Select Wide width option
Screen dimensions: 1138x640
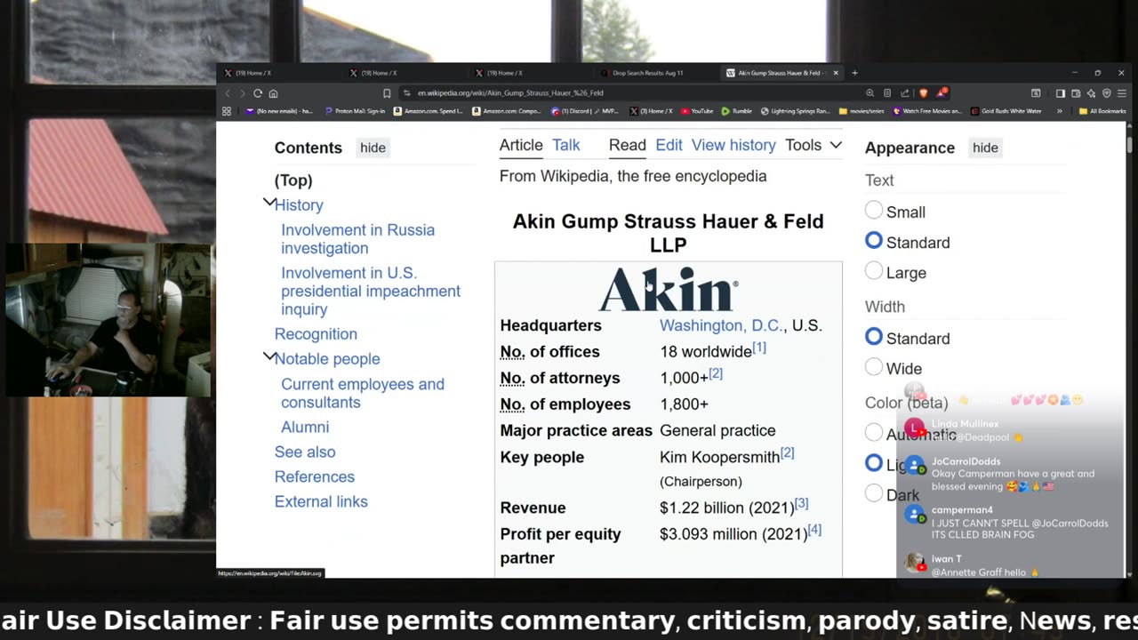pos(874,367)
